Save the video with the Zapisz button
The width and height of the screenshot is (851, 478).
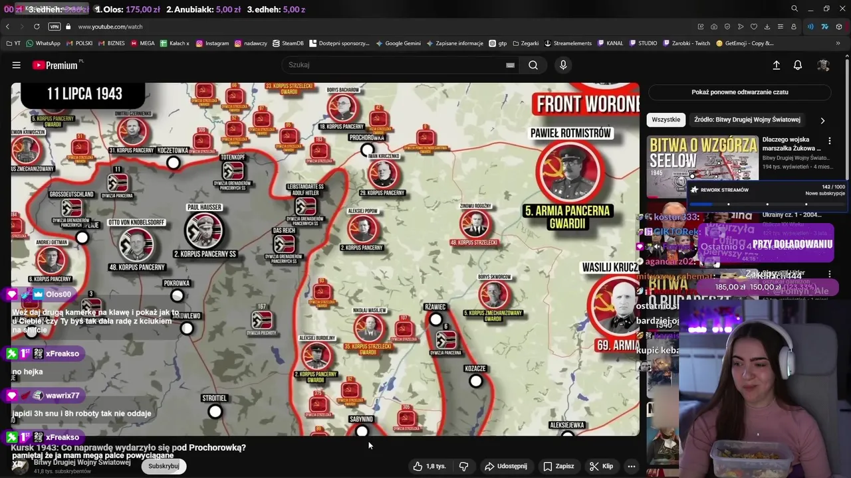pos(558,466)
